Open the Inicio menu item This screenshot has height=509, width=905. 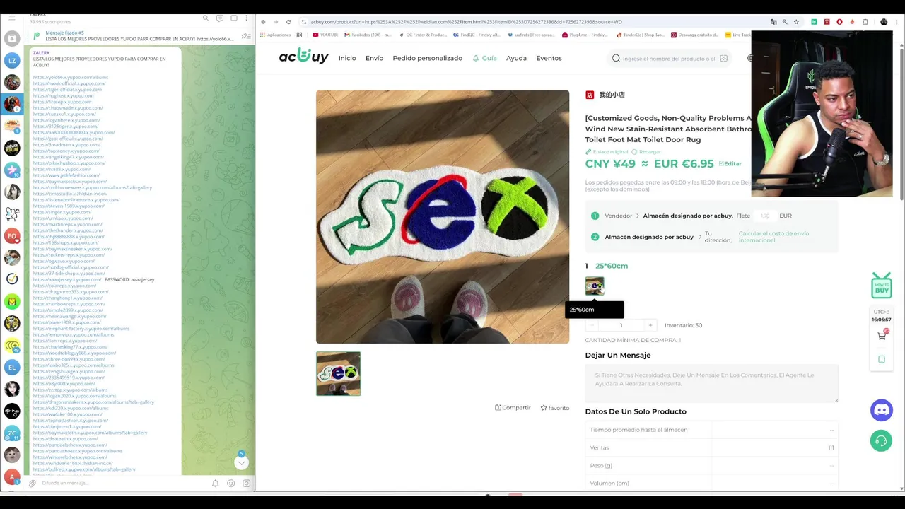347,59
